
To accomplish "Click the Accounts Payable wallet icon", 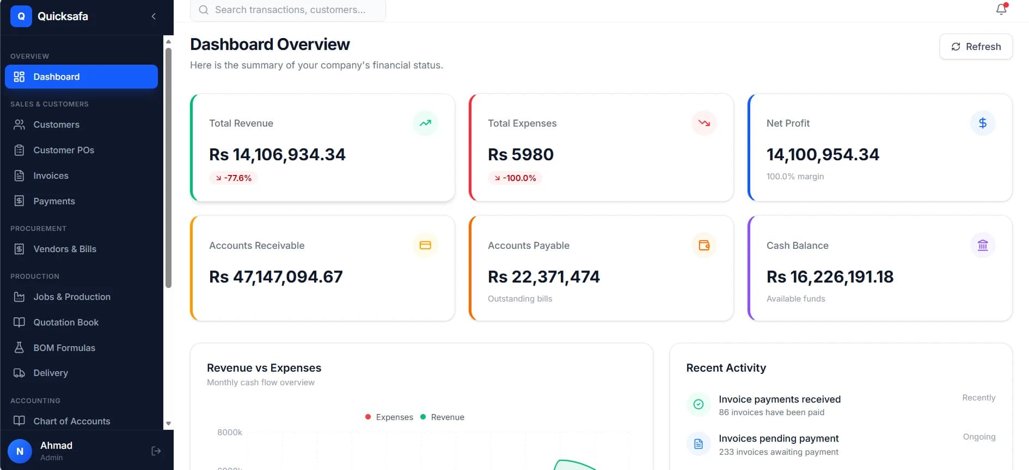I will [x=704, y=245].
